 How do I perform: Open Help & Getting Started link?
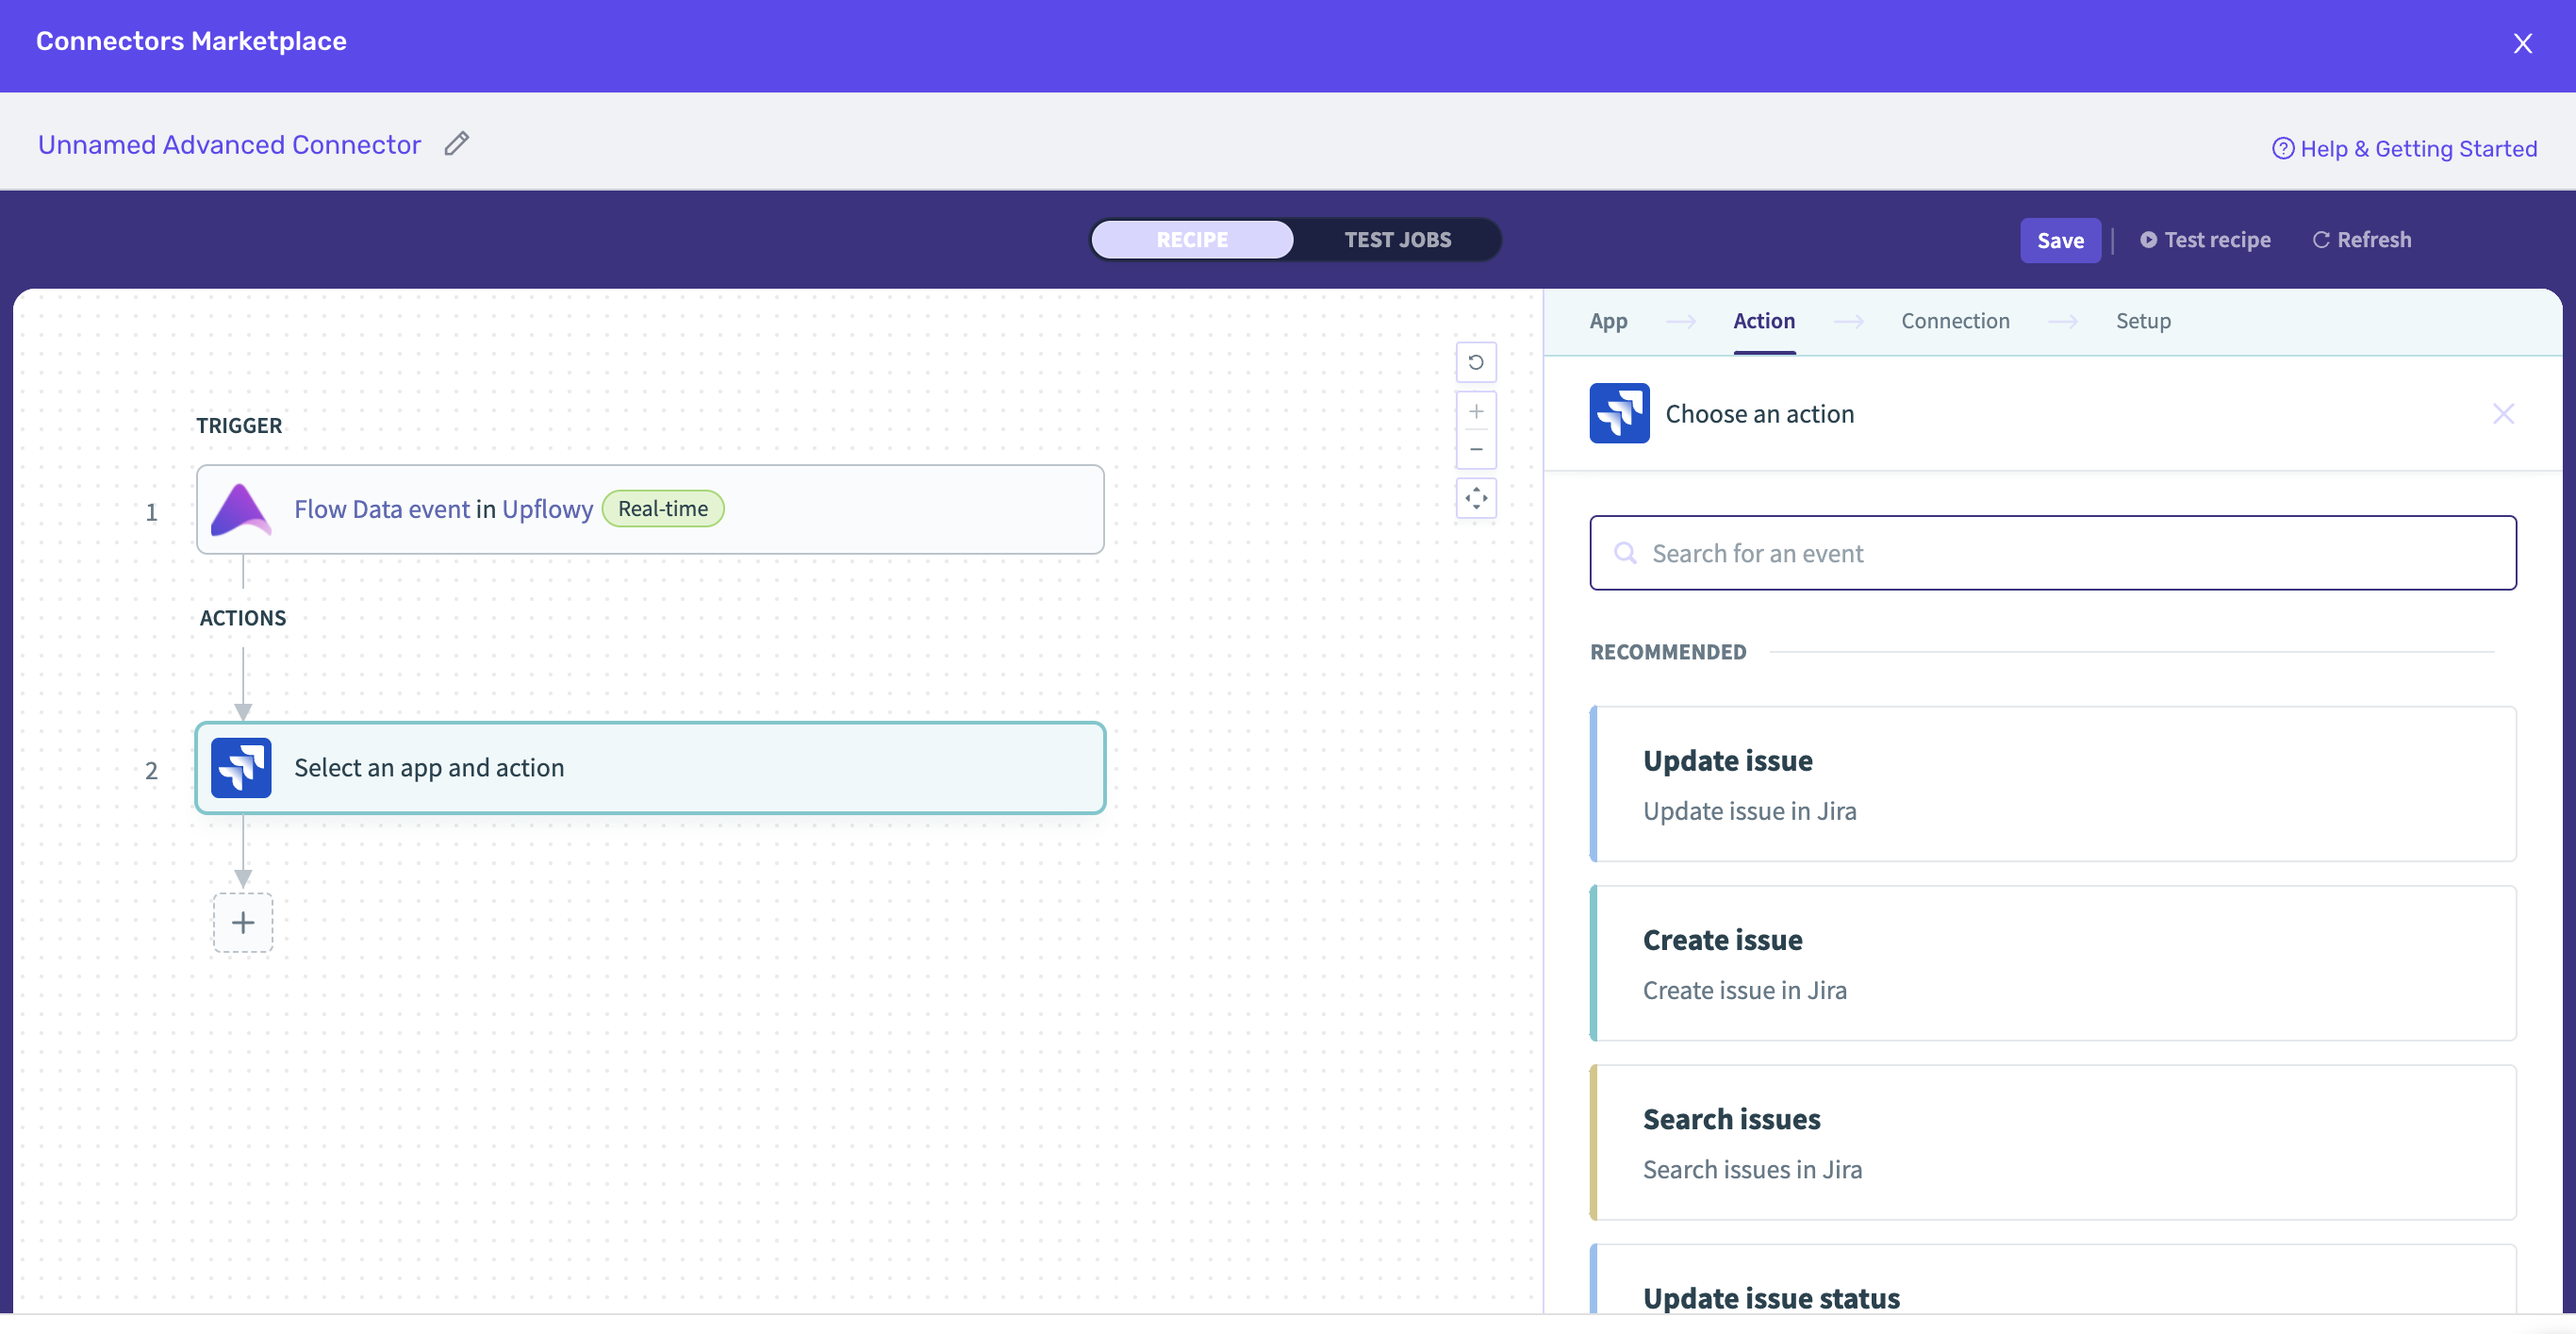tap(2405, 148)
